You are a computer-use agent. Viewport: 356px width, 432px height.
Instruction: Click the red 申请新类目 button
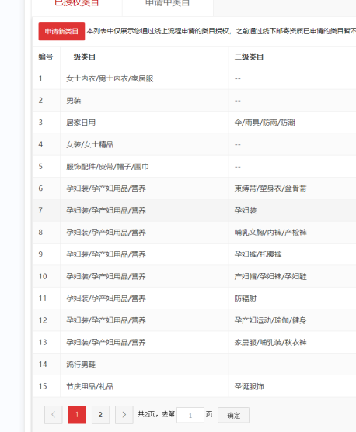(61, 31)
